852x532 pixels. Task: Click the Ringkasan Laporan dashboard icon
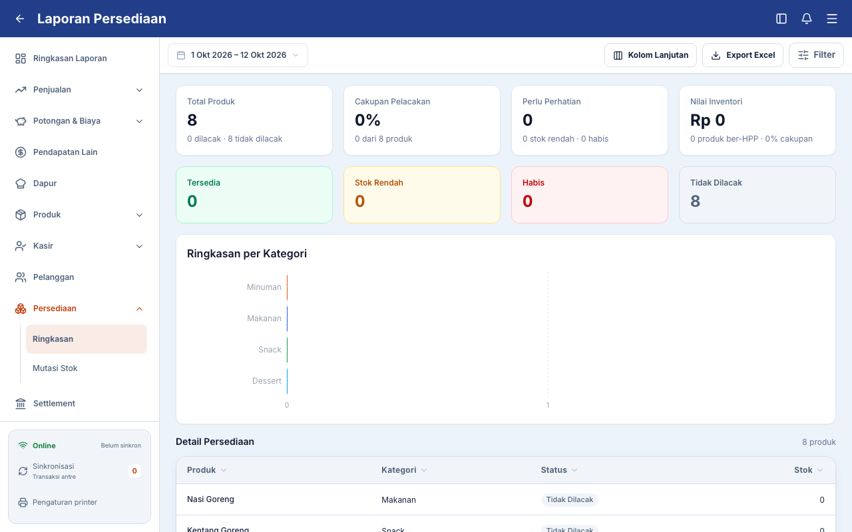[21, 59]
